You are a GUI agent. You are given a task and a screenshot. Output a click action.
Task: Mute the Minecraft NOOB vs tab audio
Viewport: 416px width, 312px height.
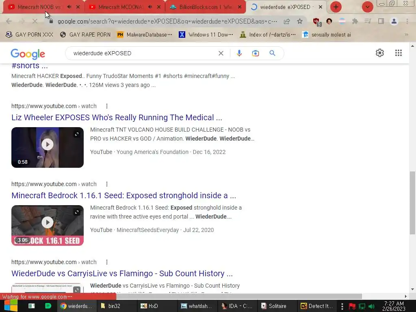(x=69, y=7)
